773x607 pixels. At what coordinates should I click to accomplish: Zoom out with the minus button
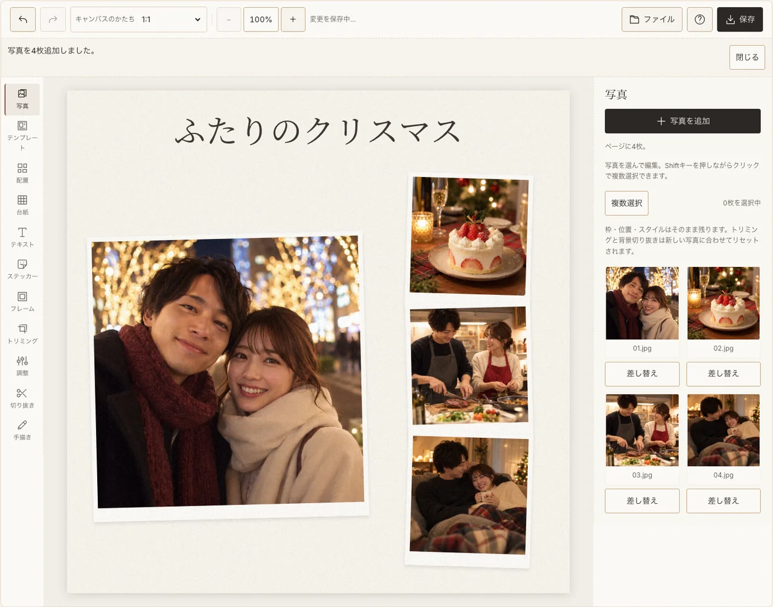coord(229,19)
